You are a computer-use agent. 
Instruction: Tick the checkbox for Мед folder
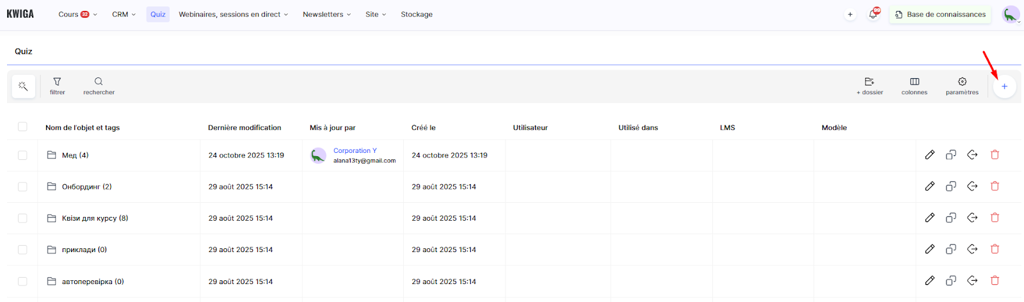coord(22,155)
